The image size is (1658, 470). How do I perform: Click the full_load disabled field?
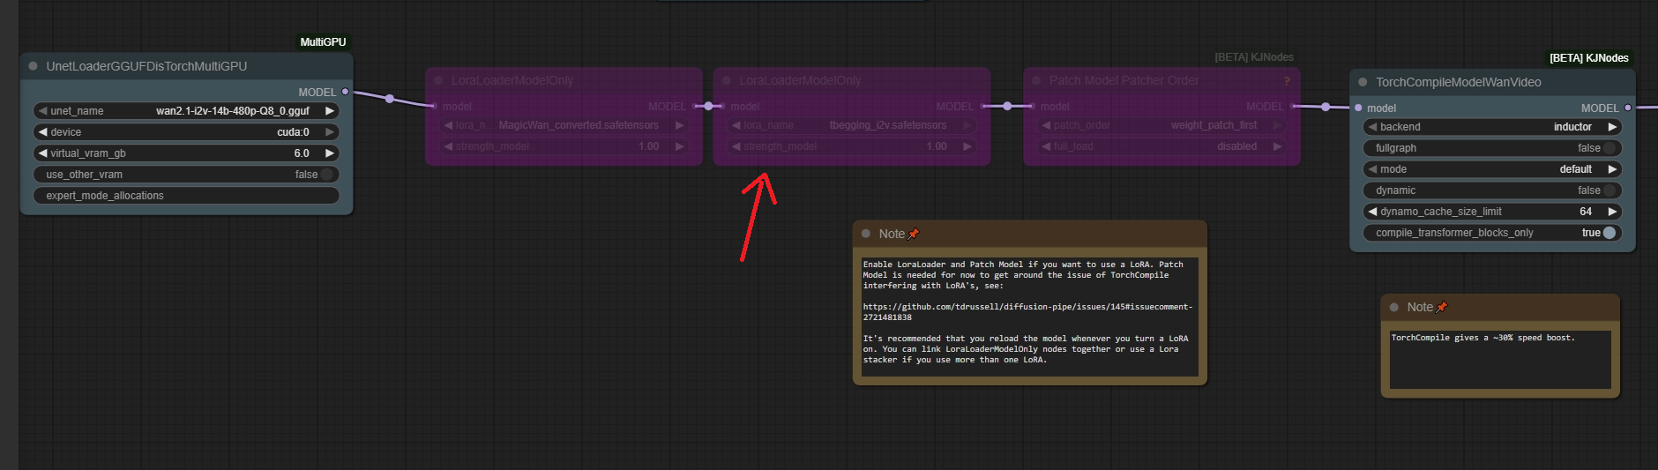[x=1161, y=146]
